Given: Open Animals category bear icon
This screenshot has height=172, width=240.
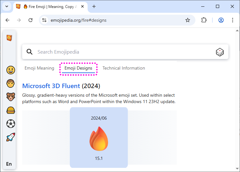Looking at the screenshot, I should pyautogui.click(x=11, y=97).
